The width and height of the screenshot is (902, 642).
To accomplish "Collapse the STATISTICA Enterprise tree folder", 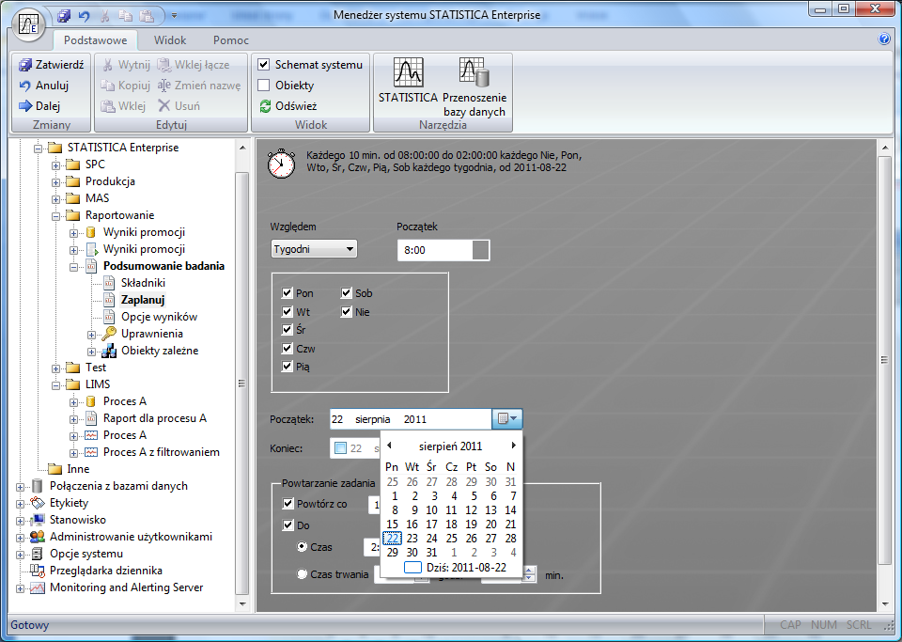I will pyautogui.click(x=38, y=149).
